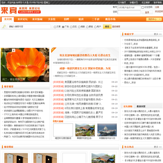163x163 pixels.
Task: Click the 09-18 dated news row
Action: point(85,117)
